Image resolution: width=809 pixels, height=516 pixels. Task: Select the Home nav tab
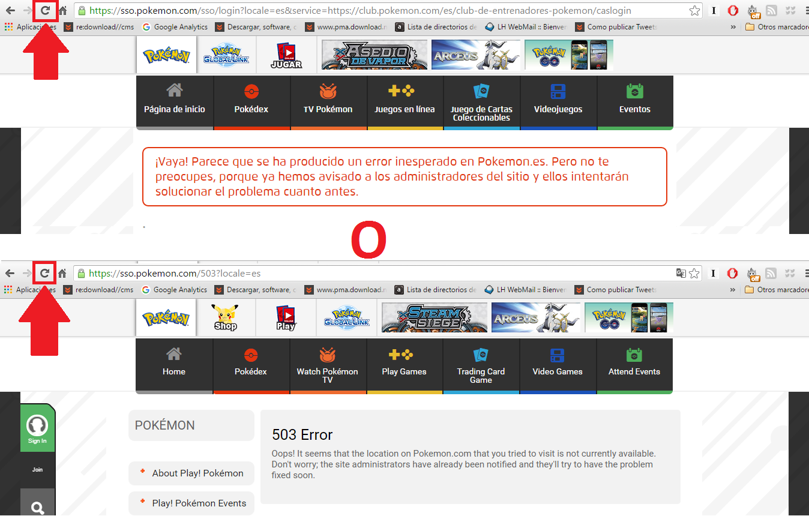tap(174, 365)
